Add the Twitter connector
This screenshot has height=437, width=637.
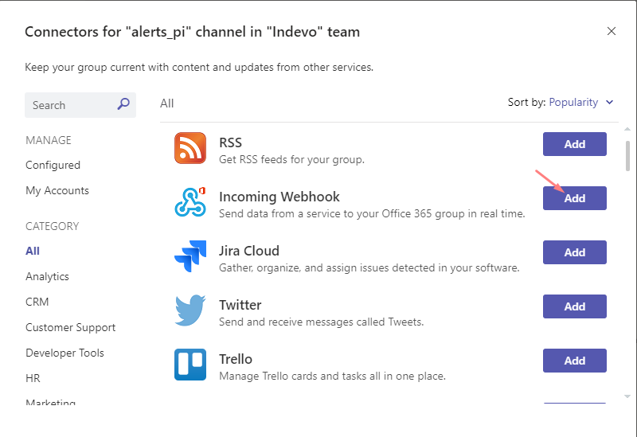pyautogui.click(x=574, y=306)
